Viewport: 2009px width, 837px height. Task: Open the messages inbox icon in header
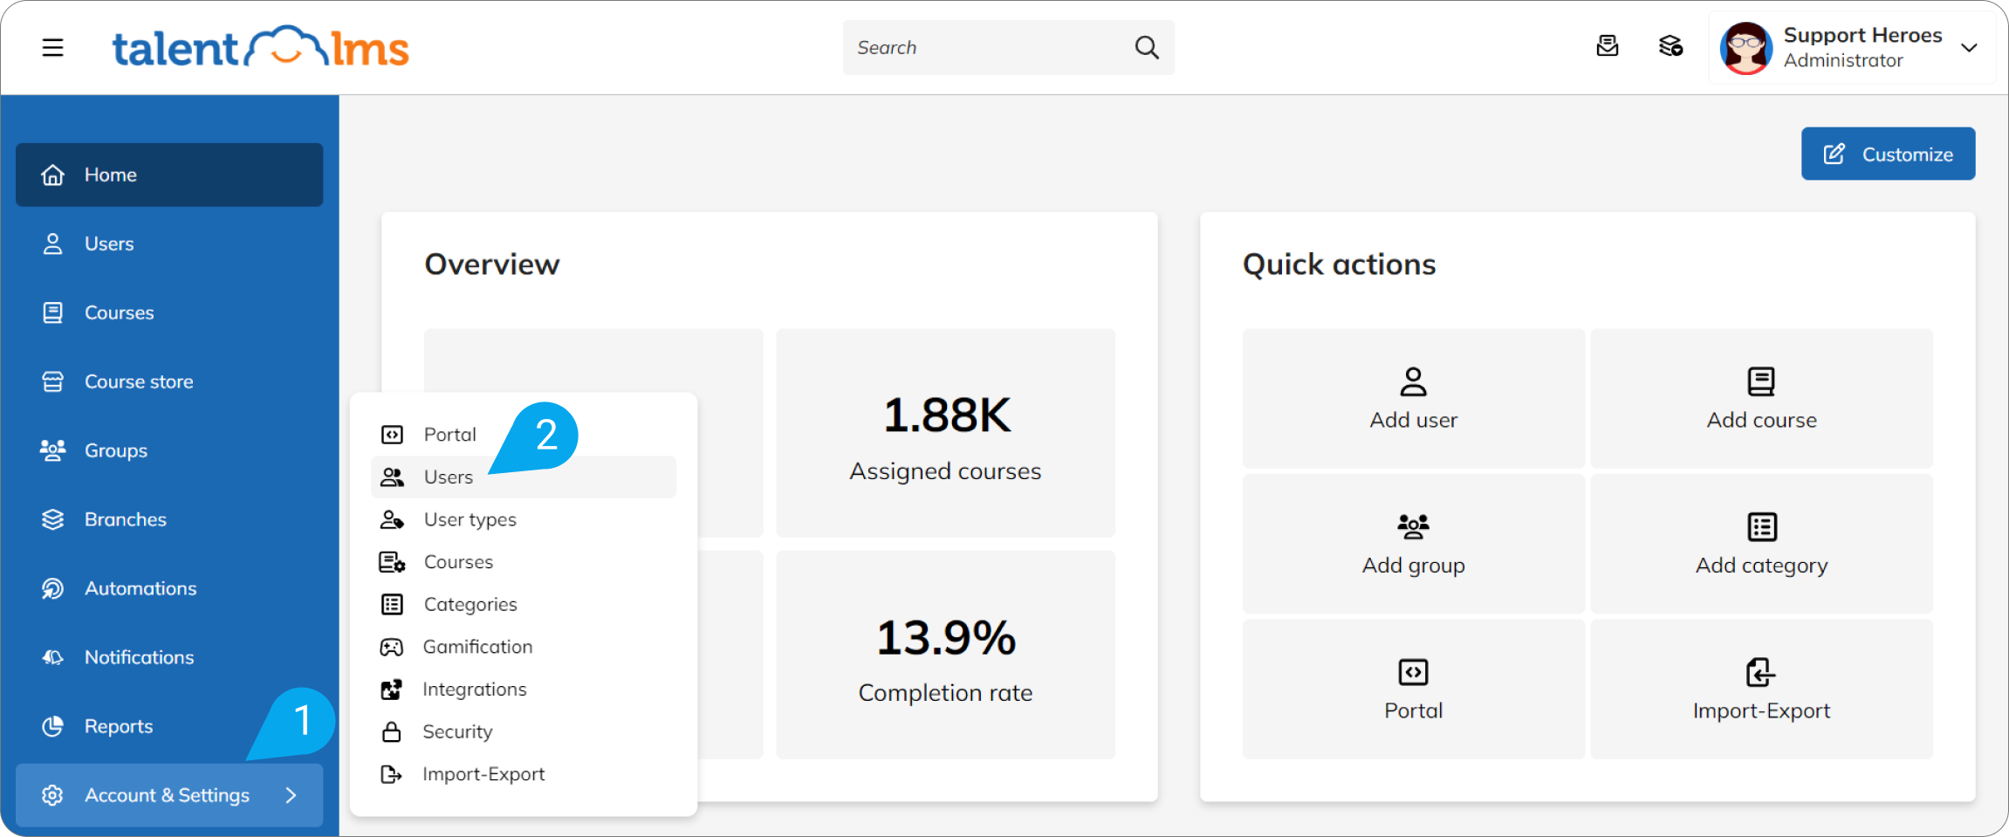pyautogui.click(x=1607, y=46)
